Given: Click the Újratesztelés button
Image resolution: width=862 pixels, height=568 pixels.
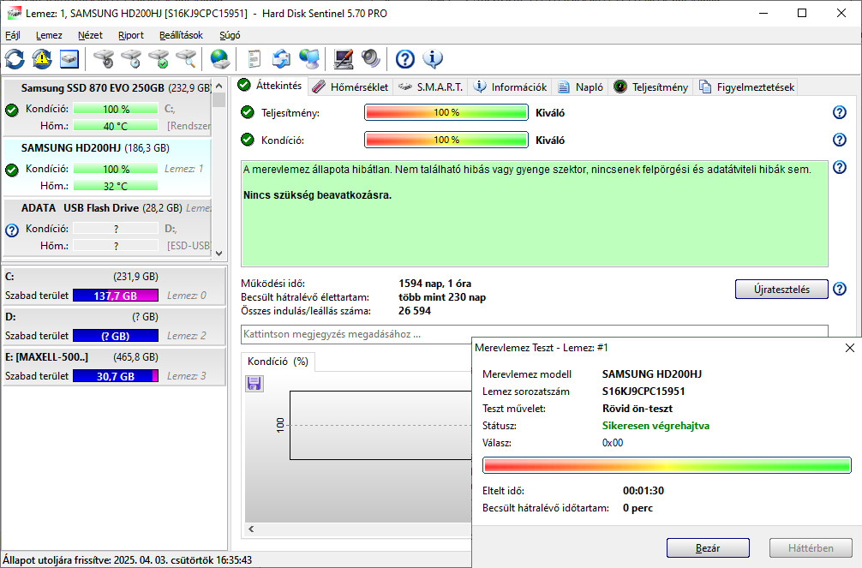Looking at the screenshot, I should pos(781,290).
